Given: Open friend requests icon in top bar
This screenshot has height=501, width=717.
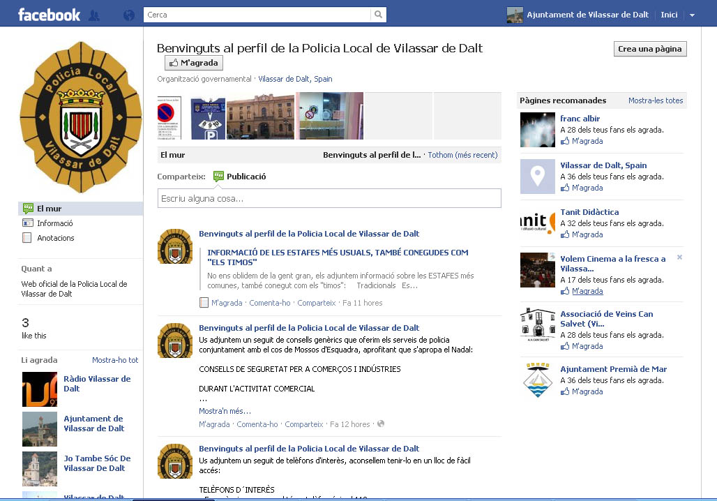Looking at the screenshot, I should pos(94,15).
